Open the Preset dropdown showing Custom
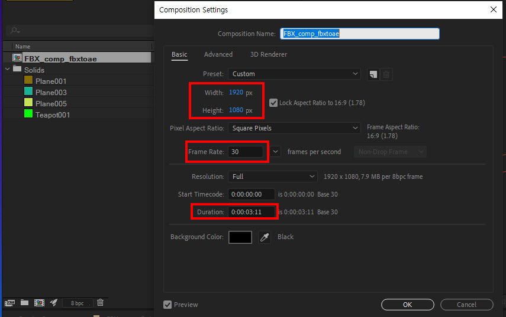Screen dimensions: 506x317 click(294, 74)
